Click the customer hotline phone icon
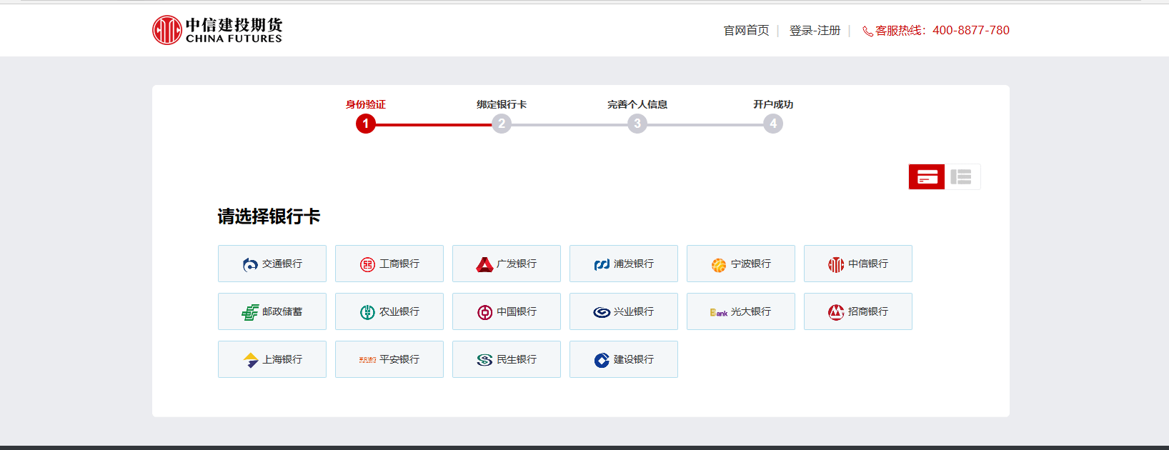 coord(867,31)
